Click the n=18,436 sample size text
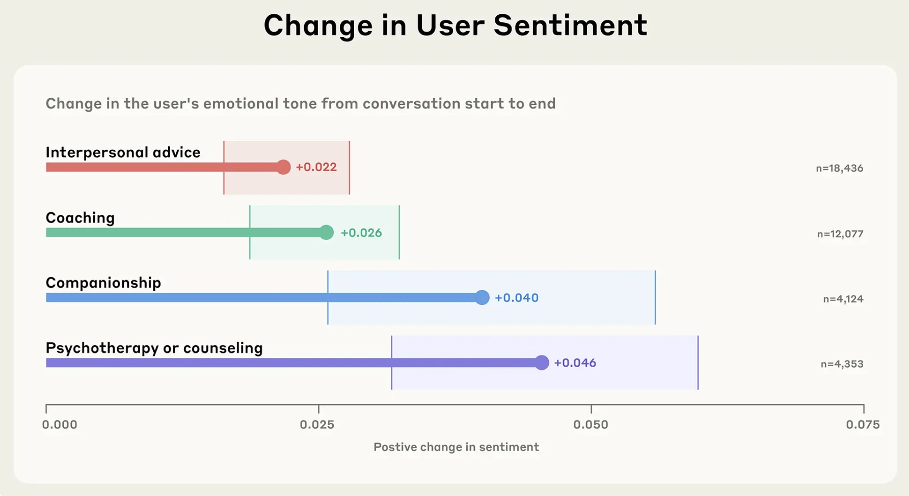The height and width of the screenshot is (496, 909). tap(840, 169)
